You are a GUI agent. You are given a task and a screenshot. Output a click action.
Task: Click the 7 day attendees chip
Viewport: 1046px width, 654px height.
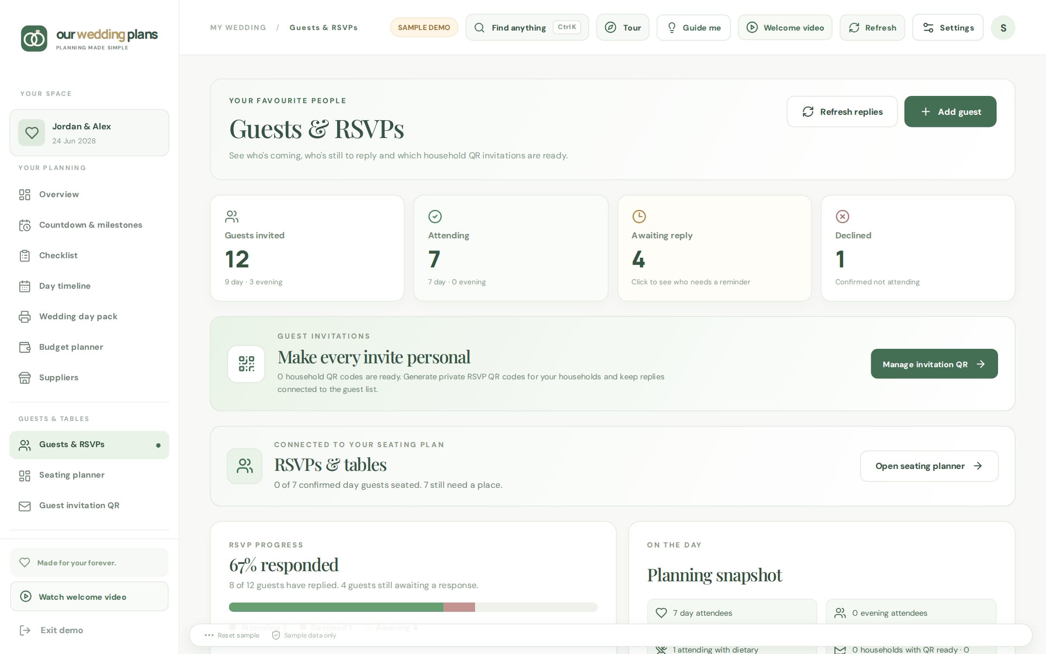tap(732, 613)
